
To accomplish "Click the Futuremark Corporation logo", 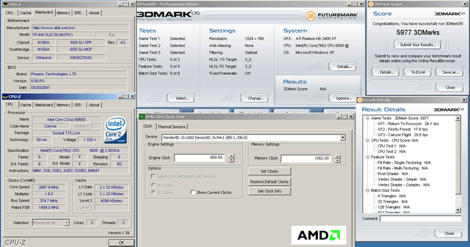I will click(x=332, y=16).
